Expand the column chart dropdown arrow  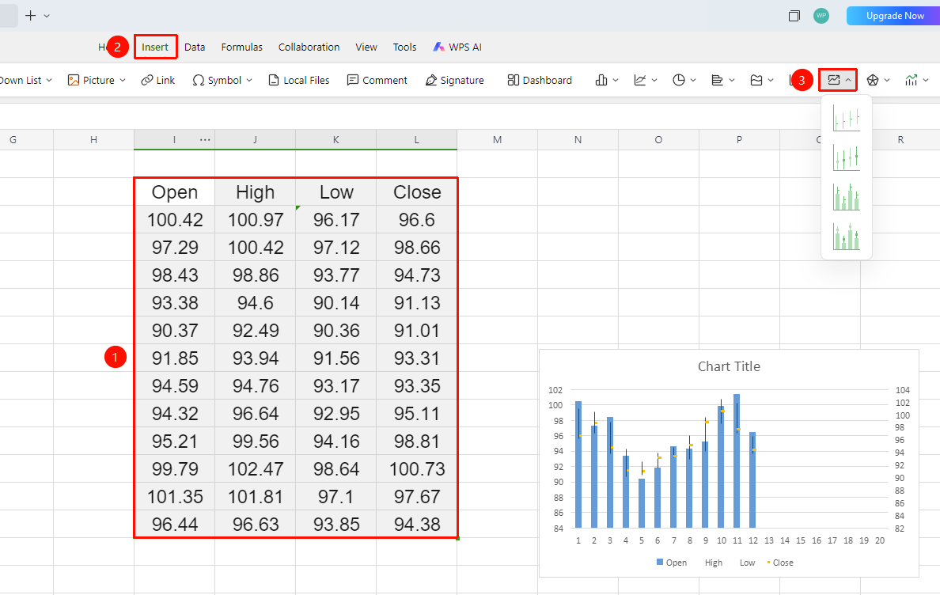[x=616, y=80]
